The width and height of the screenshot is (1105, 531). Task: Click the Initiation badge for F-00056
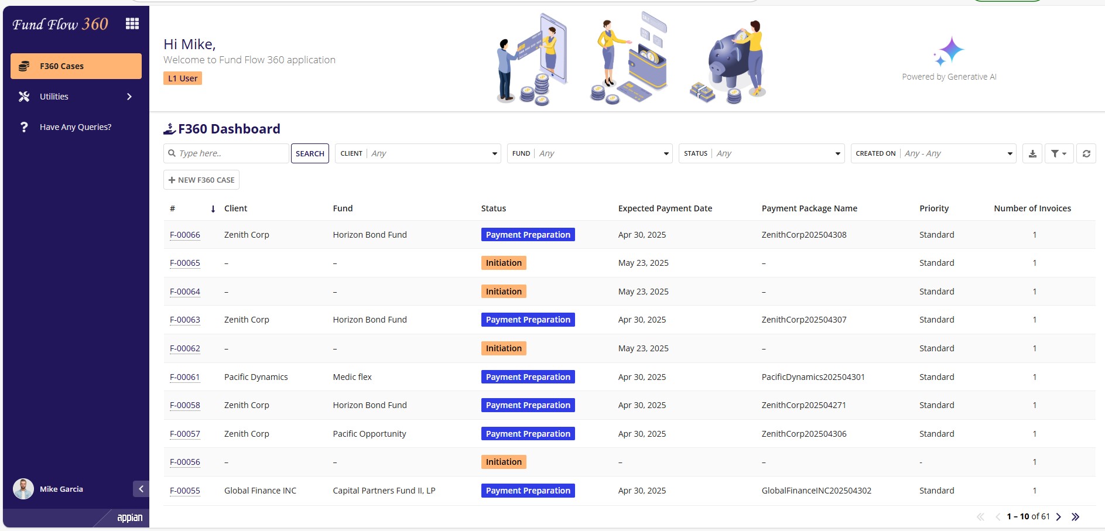[x=504, y=462]
